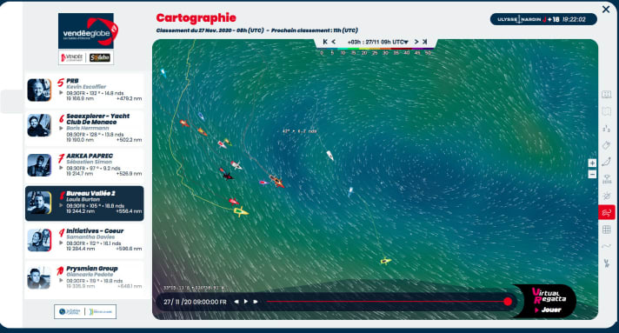619x333 pixels.
Task: Jump to first wind forecast step
Action: point(325,42)
